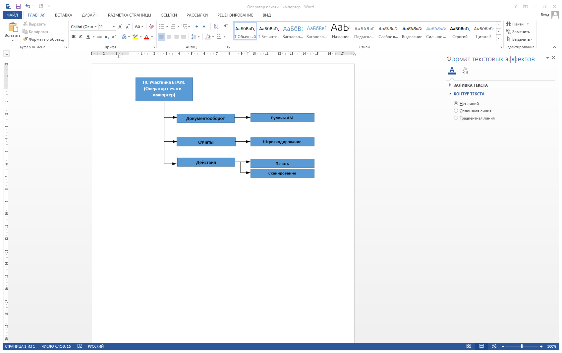Viewport: 562px width, 353px height.
Task: Switch to ДИЗАЙН tab
Action: tap(90, 15)
